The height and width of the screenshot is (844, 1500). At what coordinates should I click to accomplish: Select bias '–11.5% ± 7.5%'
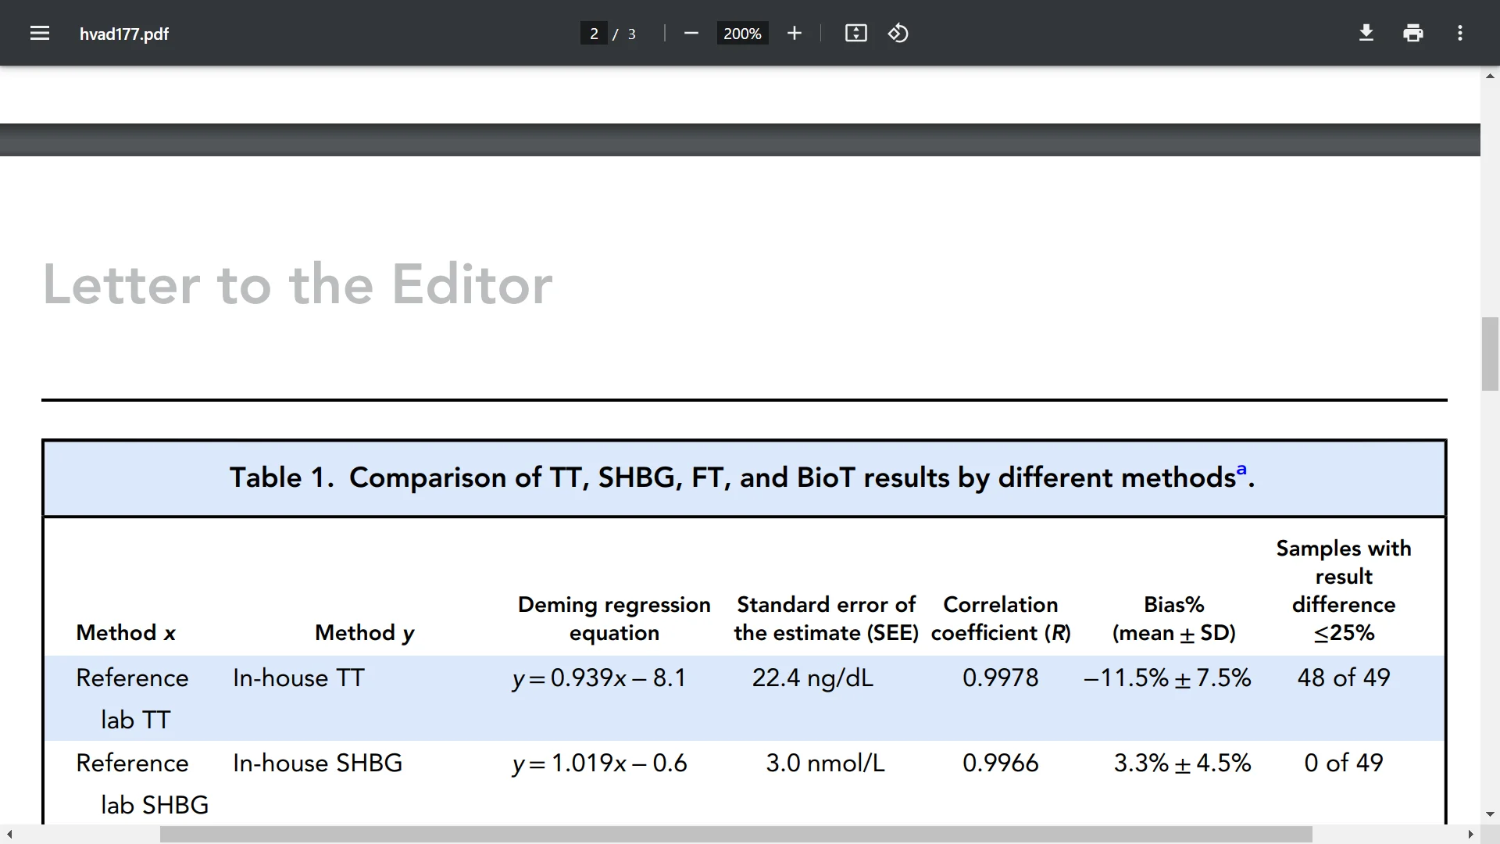tap(1167, 678)
